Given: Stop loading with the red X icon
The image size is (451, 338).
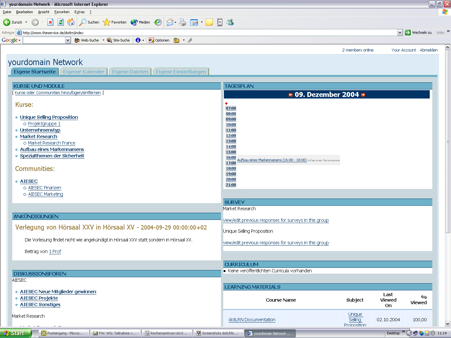Looking at the screenshot, I should (50, 22).
